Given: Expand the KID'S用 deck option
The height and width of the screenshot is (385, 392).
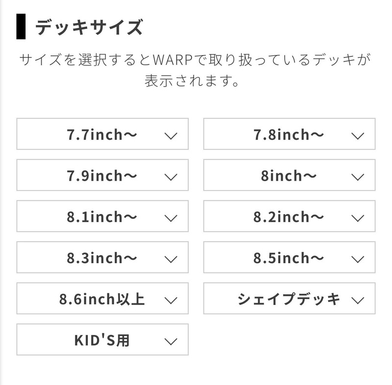Looking at the screenshot, I should [x=102, y=340].
